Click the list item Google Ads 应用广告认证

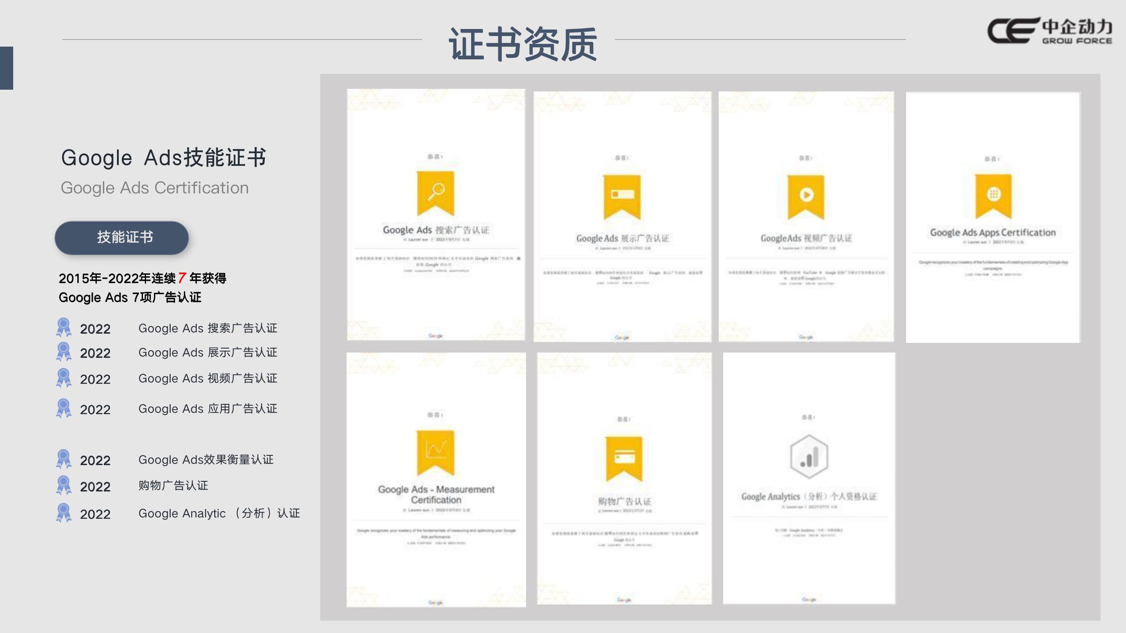point(208,409)
